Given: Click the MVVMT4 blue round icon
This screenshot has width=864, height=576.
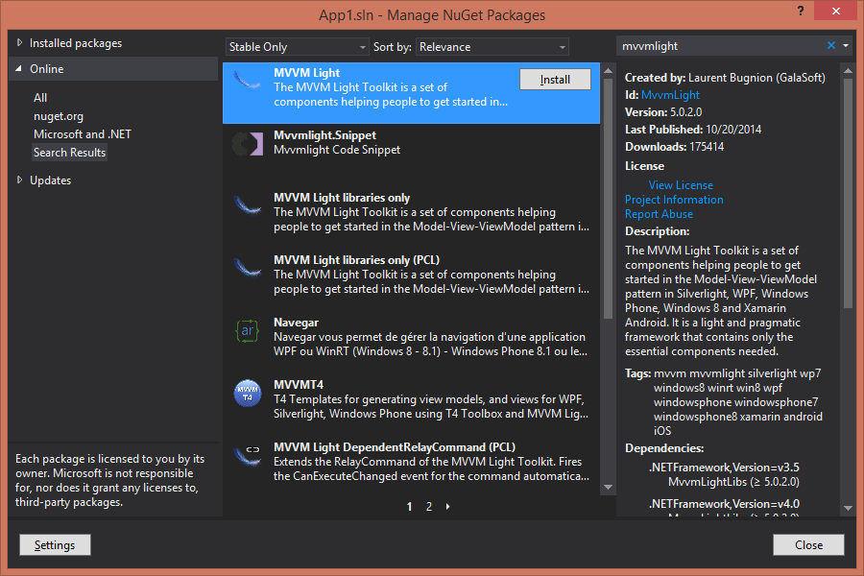Looking at the screenshot, I should [x=248, y=394].
